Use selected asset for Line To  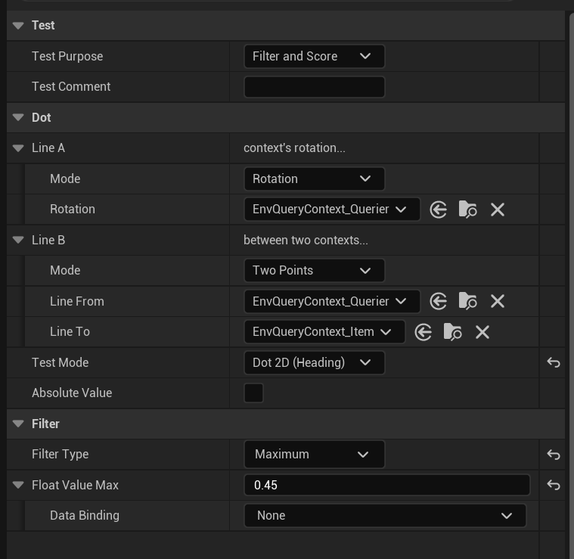coord(423,332)
